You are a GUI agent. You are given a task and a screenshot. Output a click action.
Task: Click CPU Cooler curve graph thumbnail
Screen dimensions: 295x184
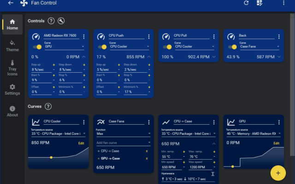point(59,158)
